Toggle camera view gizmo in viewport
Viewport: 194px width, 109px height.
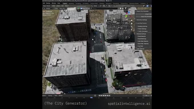coord(132,26)
